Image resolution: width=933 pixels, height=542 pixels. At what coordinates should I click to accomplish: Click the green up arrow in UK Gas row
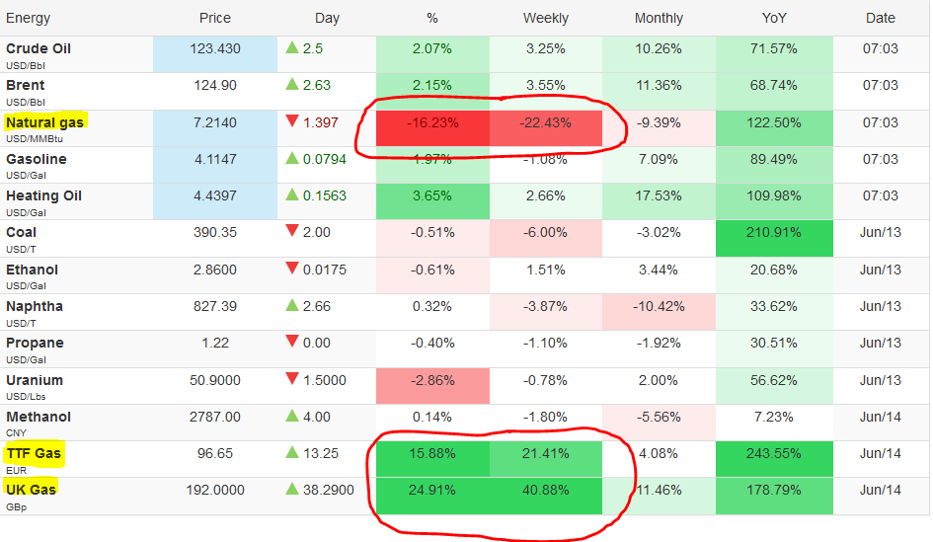point(291,489)
